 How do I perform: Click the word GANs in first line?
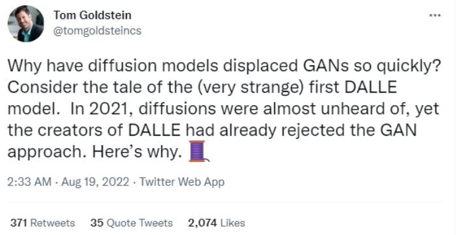[326, 66]
